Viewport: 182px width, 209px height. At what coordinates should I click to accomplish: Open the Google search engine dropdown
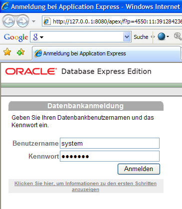click(38, 37)
